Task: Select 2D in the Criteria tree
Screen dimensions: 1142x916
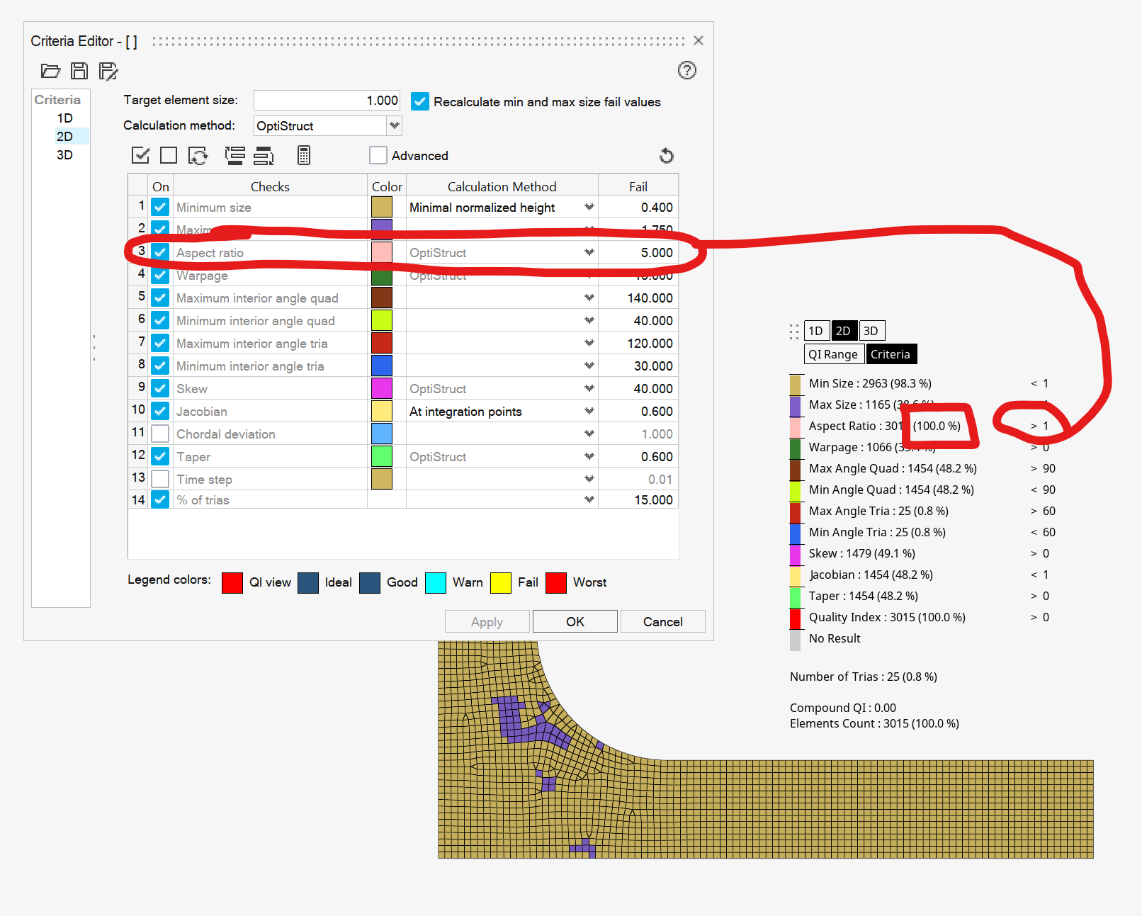Action: [x=65, y=137]
